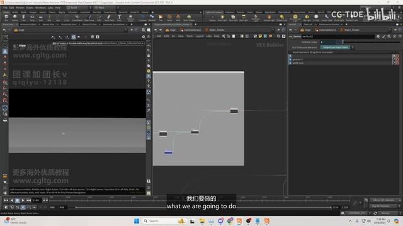The image size is (403, 226).
Task: Toggle the second input operator row enable box
Action: (x=290, y=60)
